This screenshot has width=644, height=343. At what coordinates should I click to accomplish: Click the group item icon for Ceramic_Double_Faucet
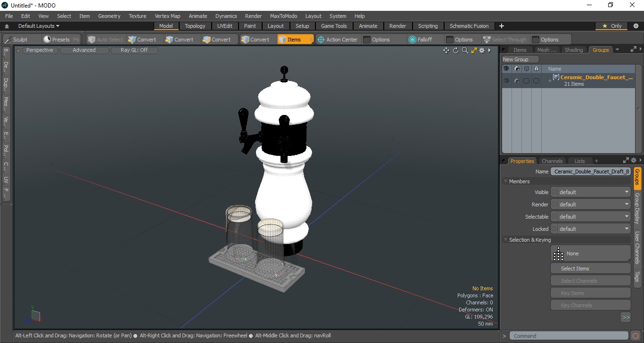click(x=556, y=77)
